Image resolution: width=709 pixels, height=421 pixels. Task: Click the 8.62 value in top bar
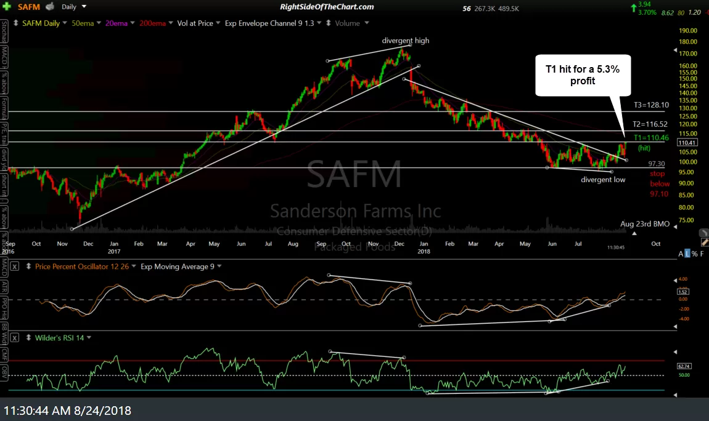(x=668, y=13)
